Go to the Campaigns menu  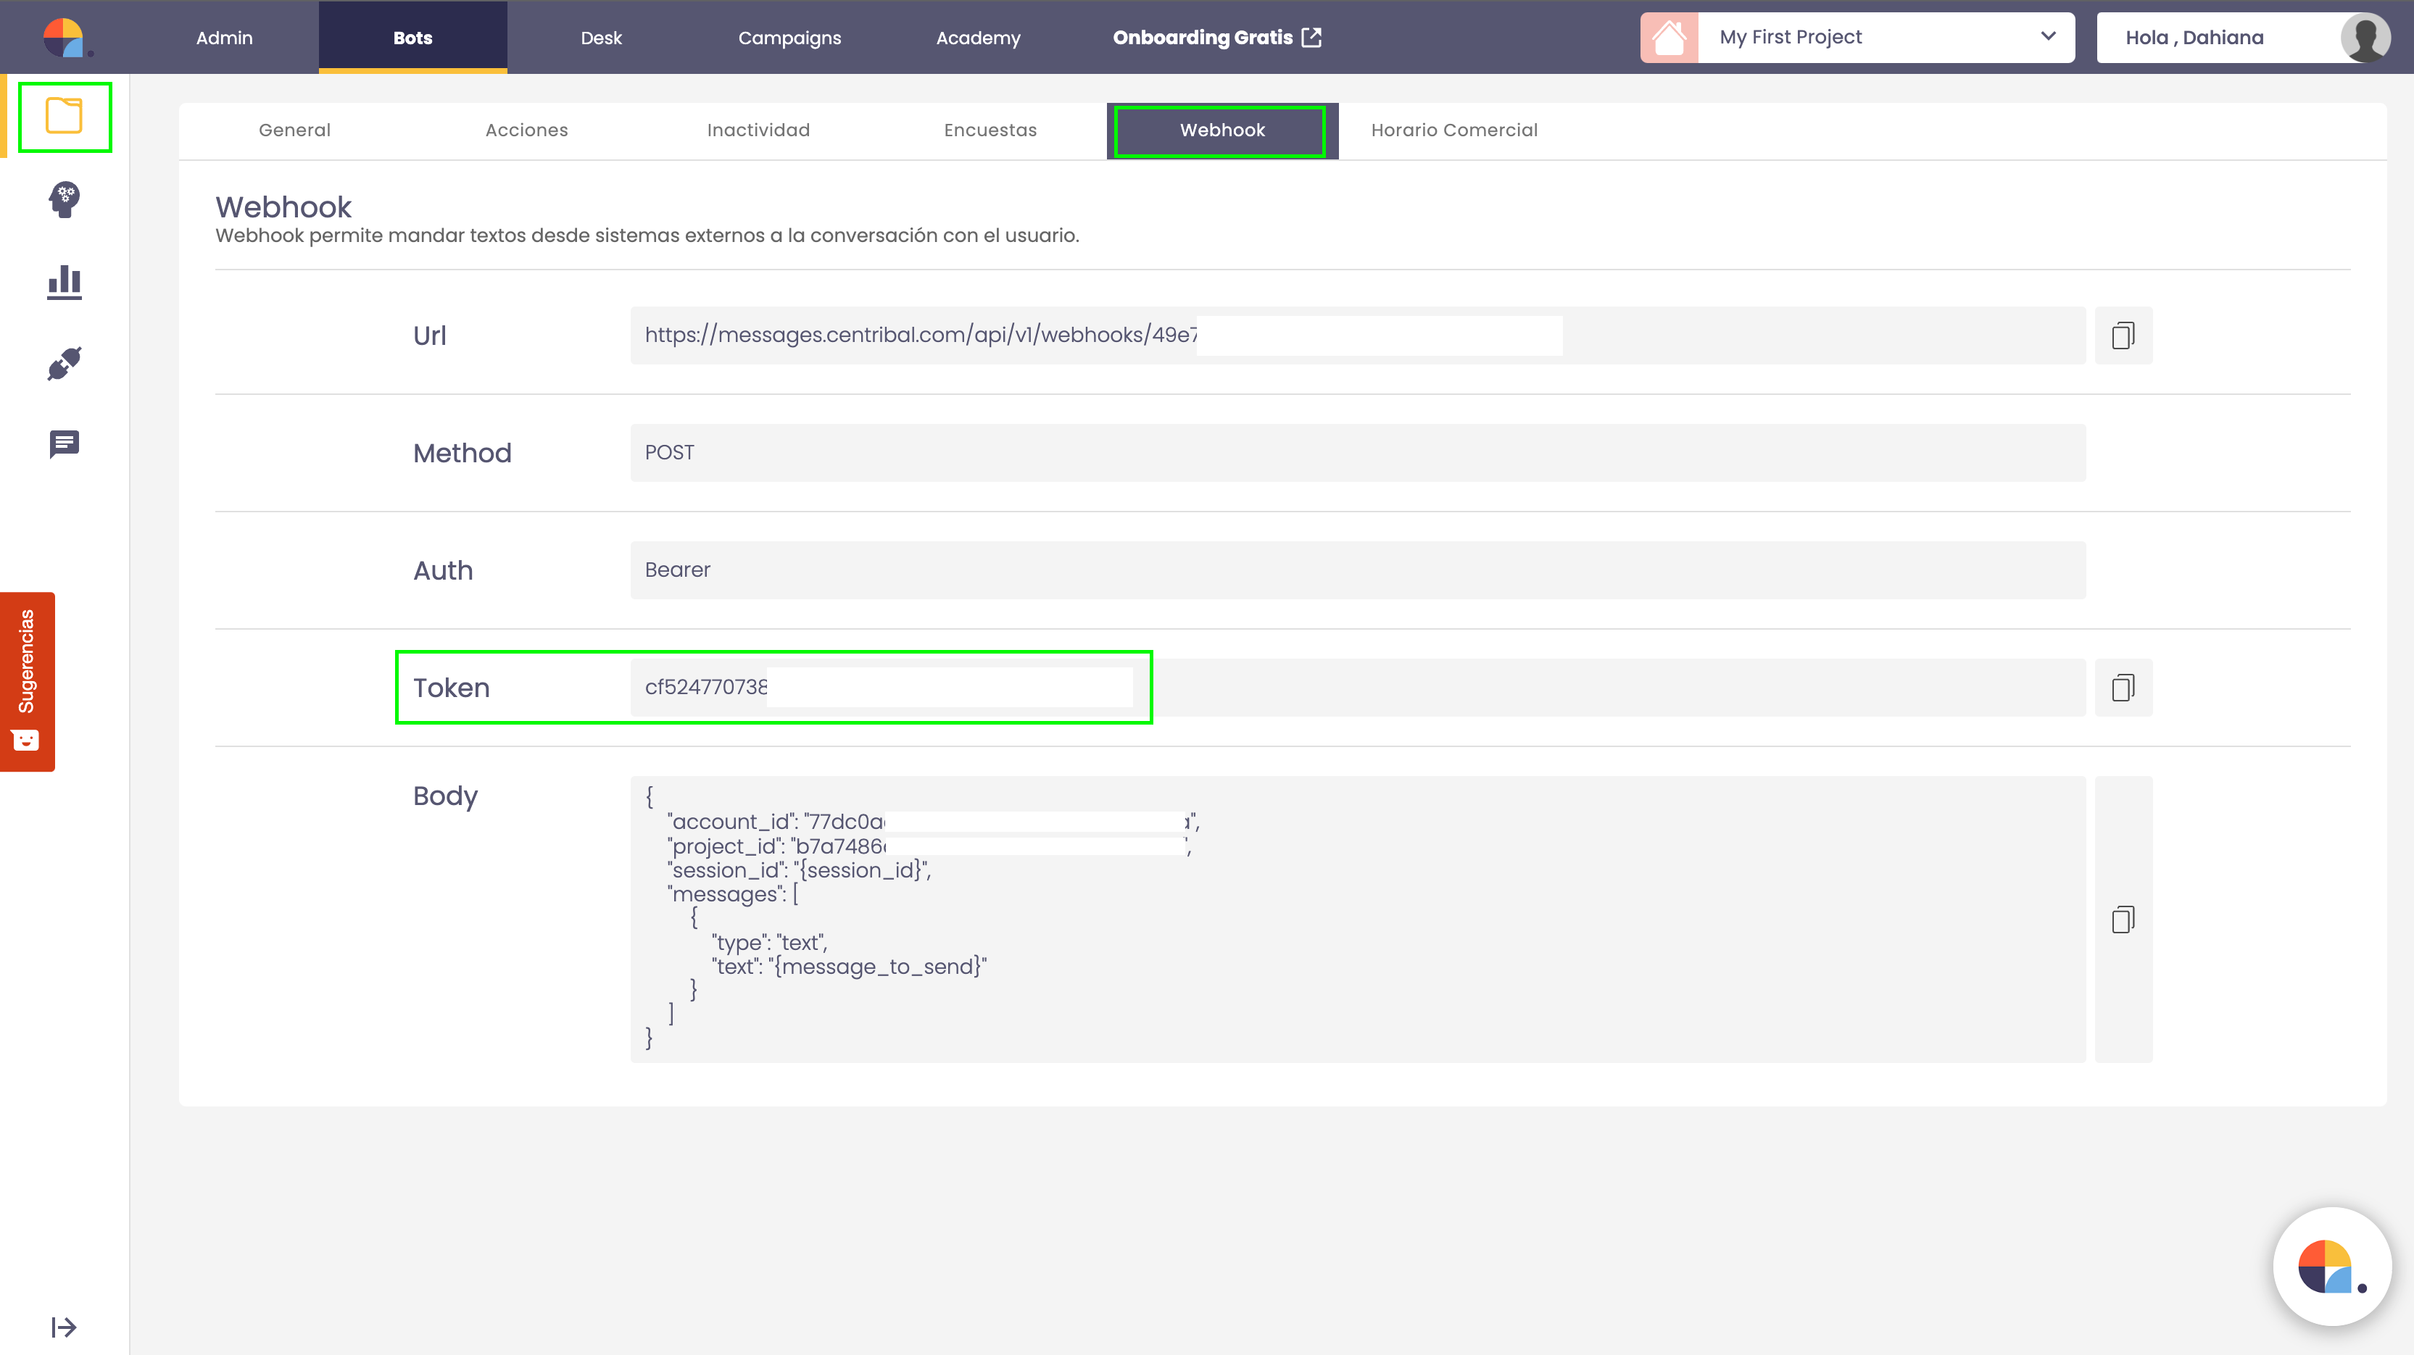click(x=789, y=38)
